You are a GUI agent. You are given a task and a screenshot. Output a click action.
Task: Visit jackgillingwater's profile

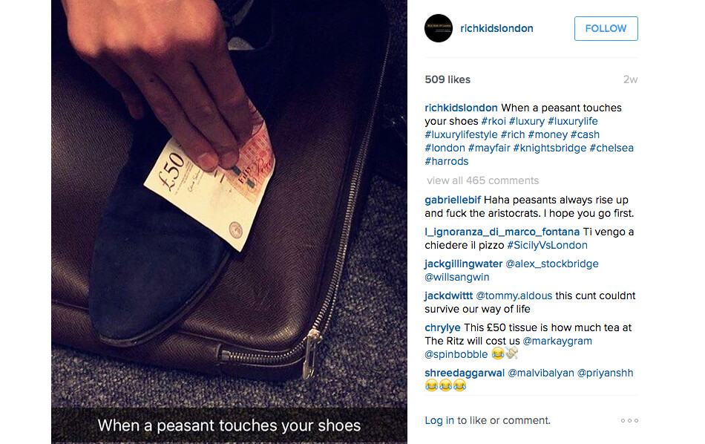[x=464, y=264]
